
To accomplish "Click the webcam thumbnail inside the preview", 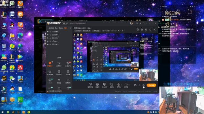I will 148,75.
